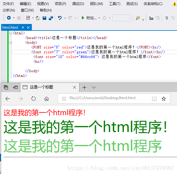The image size is (177, 174).
Task: Expand the tab preview chevron
Action: pyautogui.click(x=94, y=87)
